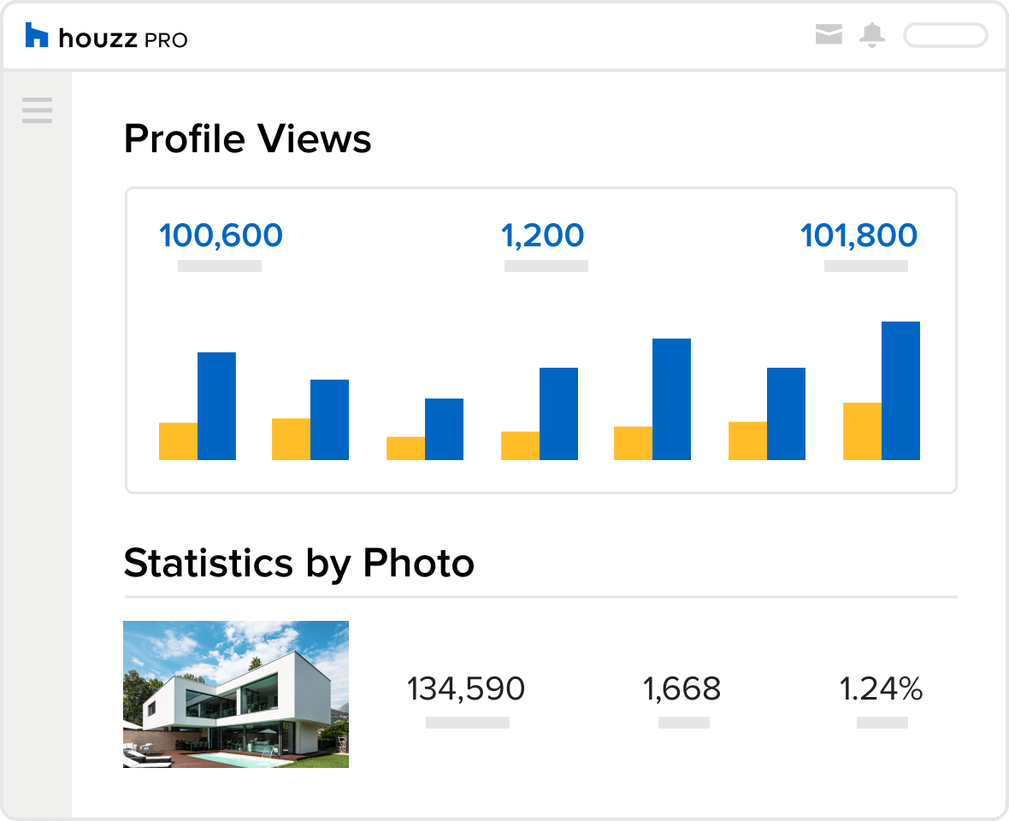Select the 1,200 profile views figure

tap(543, 235)
